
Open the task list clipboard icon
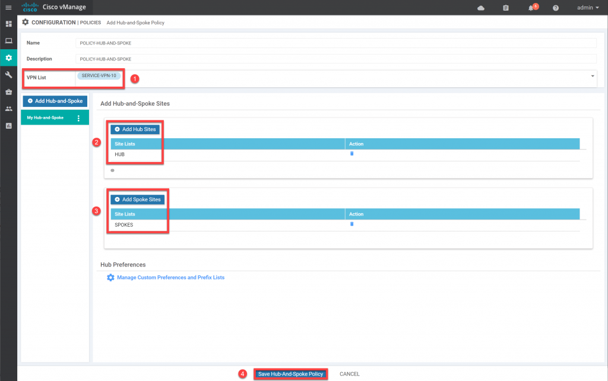[x=505, y=8]
